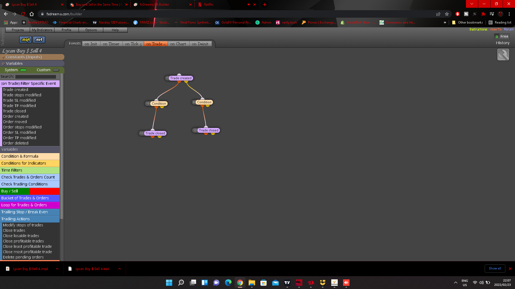
Task: Reload the page in Chrome
Action: click(23, 14)
